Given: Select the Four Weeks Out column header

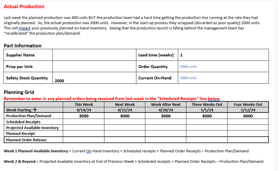Looking at the screenshot, I should (248, 104).
